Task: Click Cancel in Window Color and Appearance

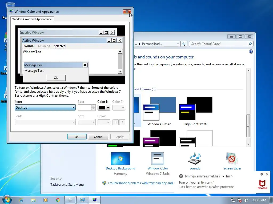Action: tap(98, 137)
